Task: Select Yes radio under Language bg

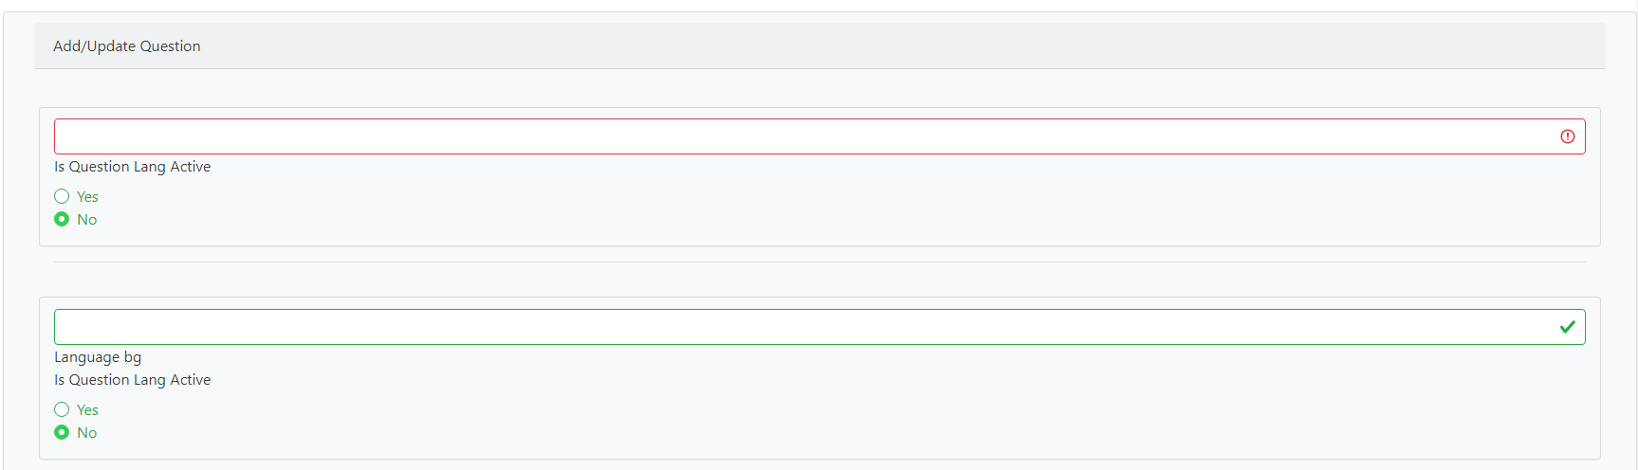Action: [62, 409]
